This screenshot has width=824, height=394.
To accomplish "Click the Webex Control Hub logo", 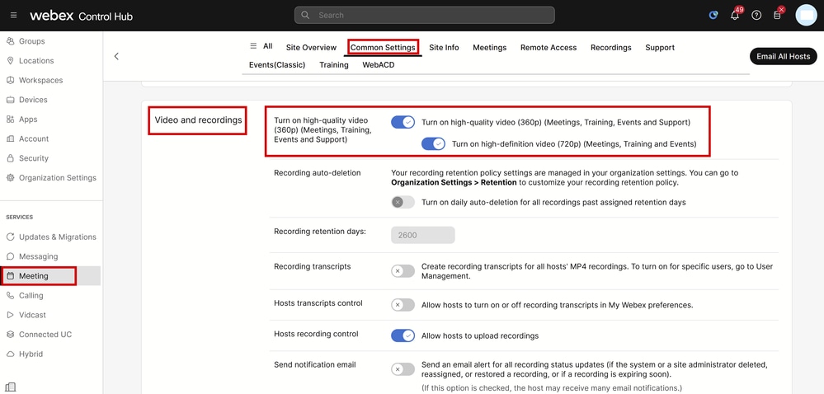I will tap(81, 16).
